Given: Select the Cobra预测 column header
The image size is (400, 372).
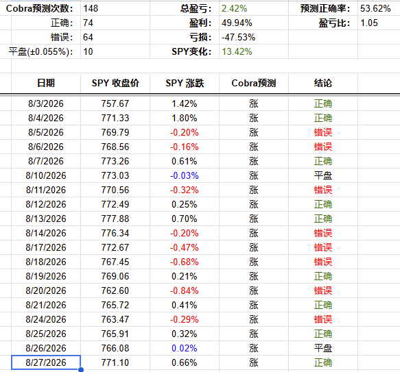Looking at the screenshot, I should [x=254, y=83].
